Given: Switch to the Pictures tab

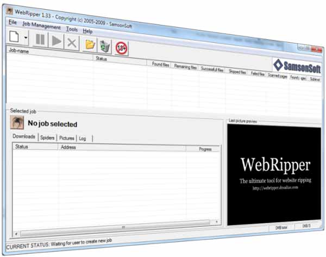Looking at the screenshot, I should (66, 138).
